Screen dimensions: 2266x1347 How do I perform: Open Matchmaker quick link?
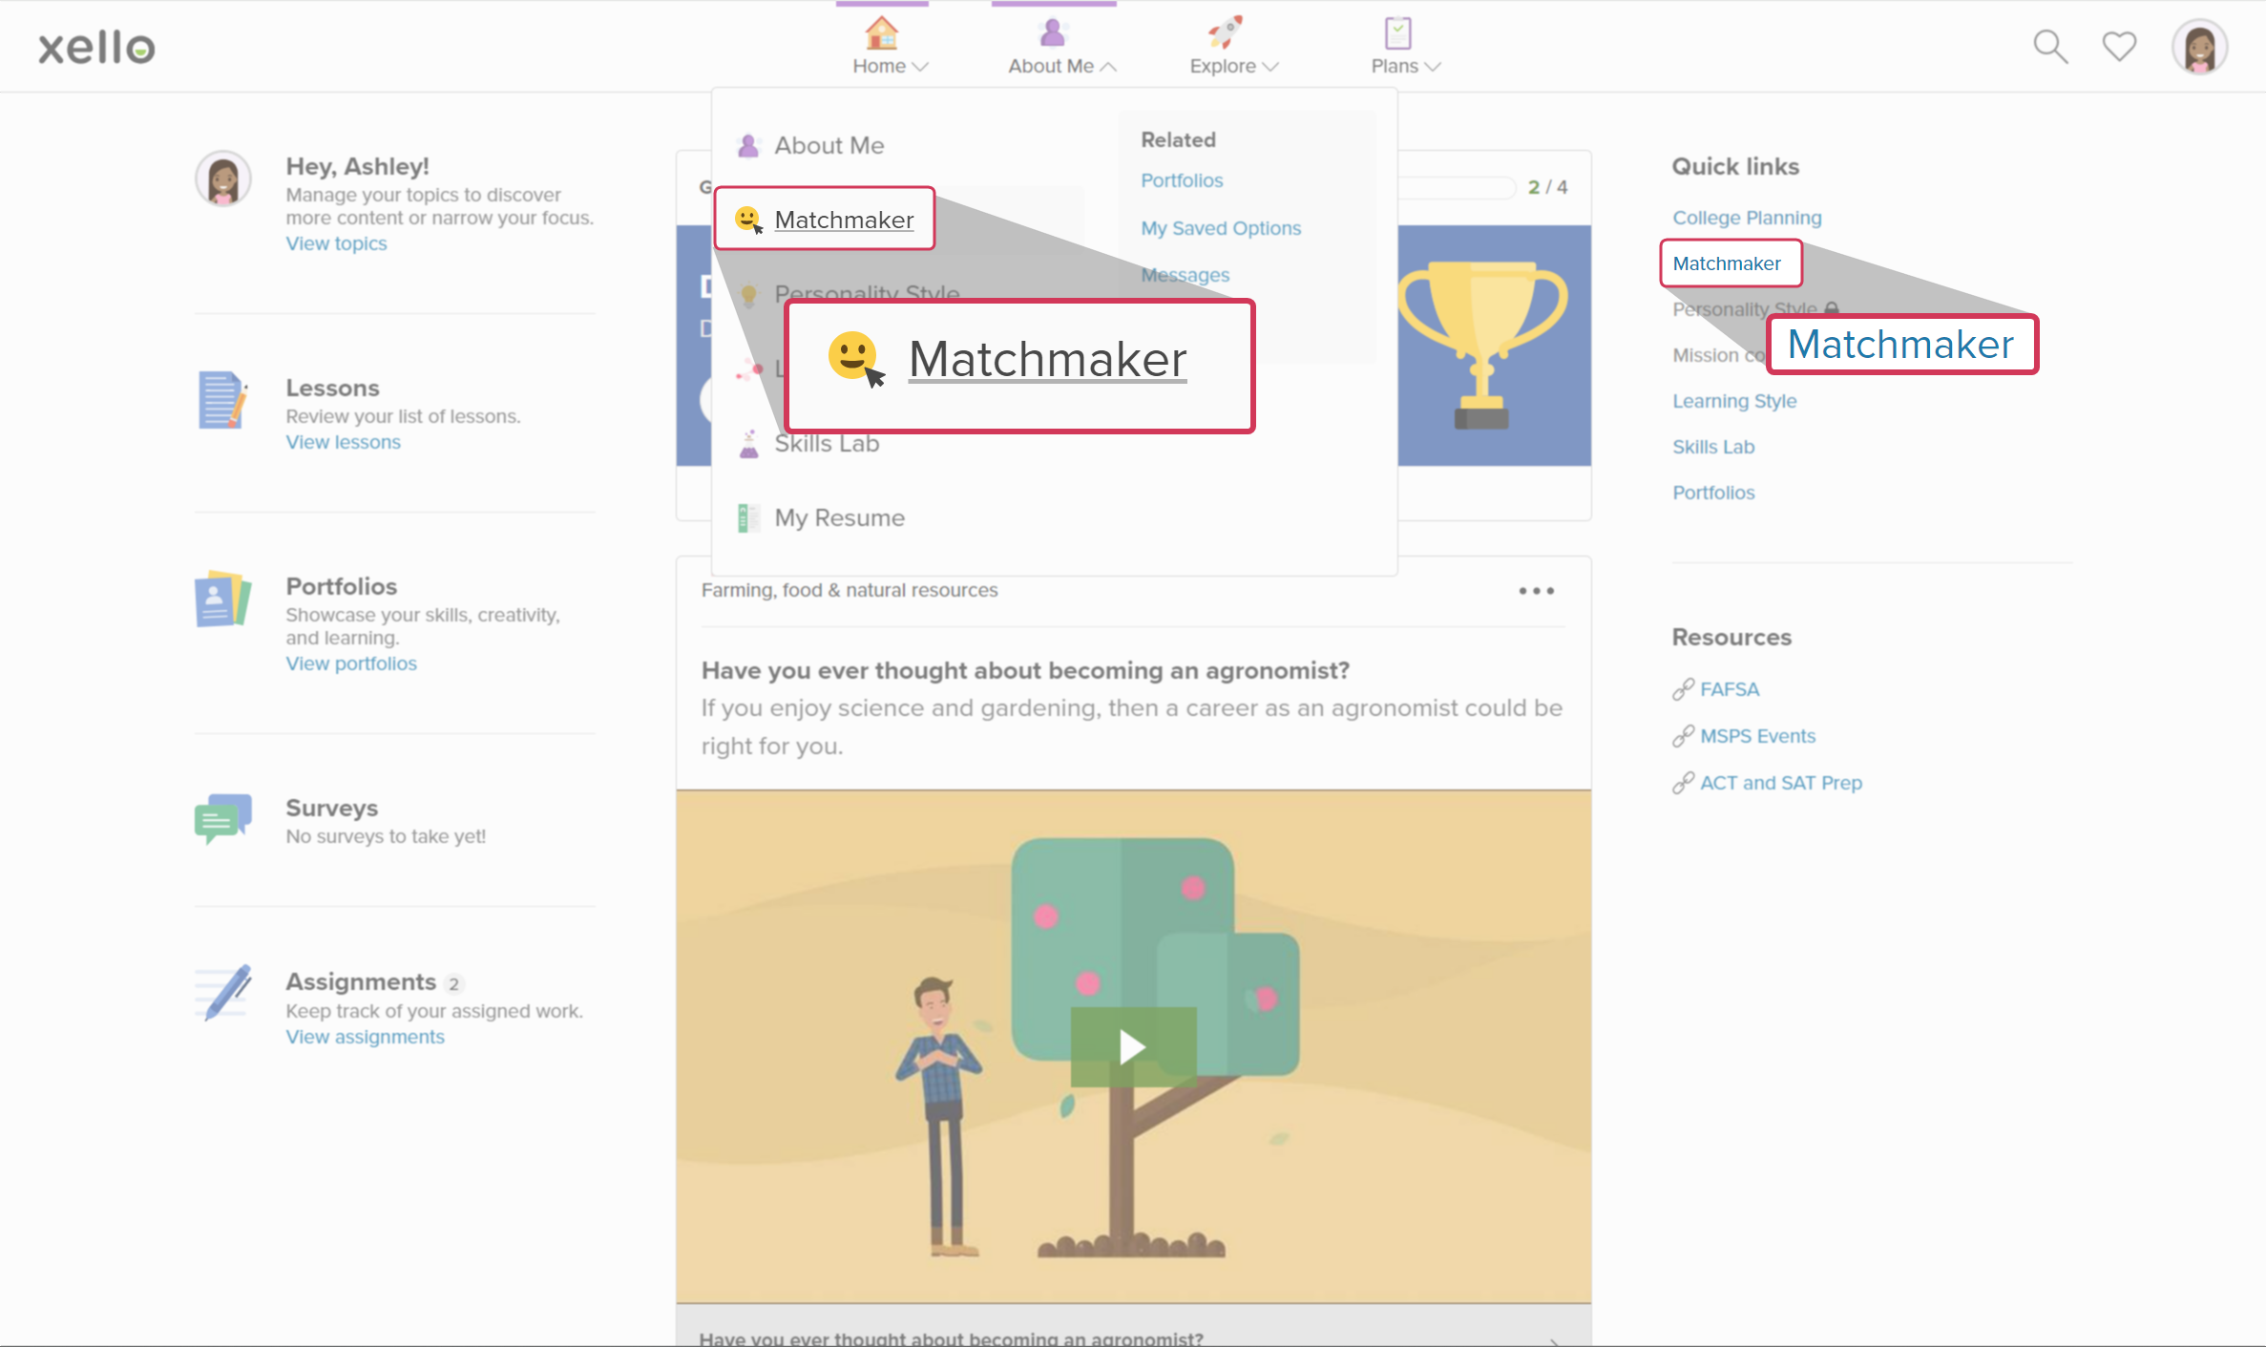click(x=1727, y=263)
